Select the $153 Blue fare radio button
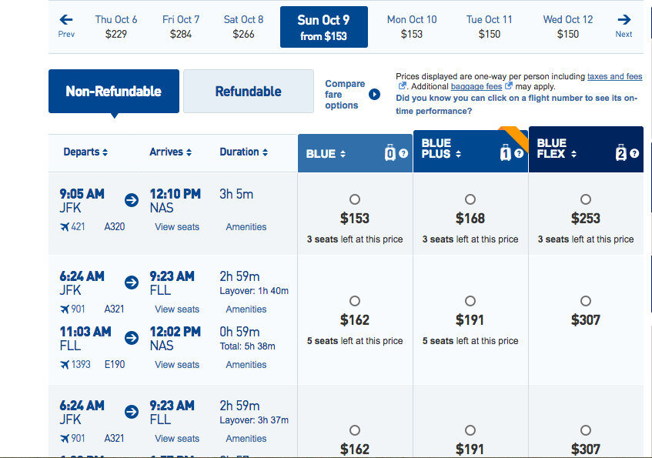This screenshot has width=652, height=458. click(355, 199)
